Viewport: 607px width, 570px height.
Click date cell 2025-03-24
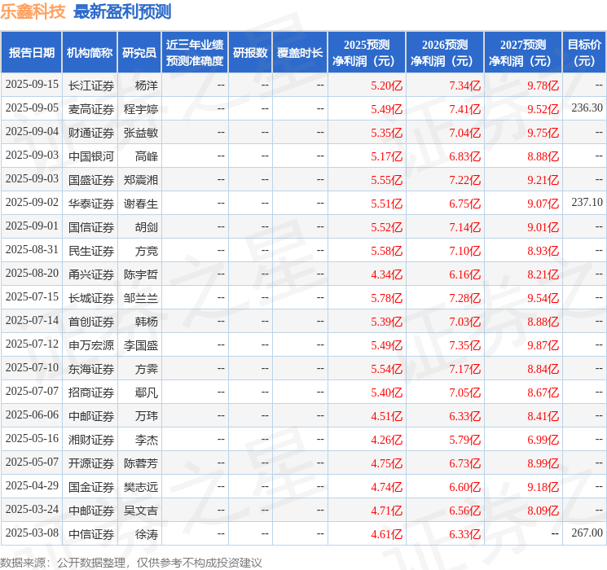pyautogui.click(x=32, y=509)
